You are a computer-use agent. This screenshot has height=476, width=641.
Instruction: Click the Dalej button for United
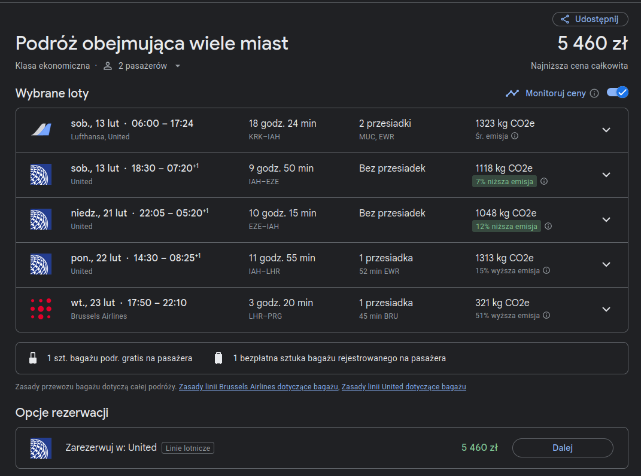pos(563,448)
